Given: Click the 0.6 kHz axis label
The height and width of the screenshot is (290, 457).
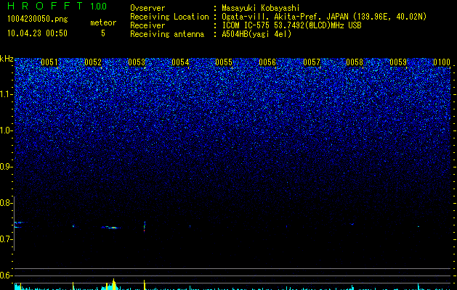Looking at the screenshot, I should tap(6, 275).
